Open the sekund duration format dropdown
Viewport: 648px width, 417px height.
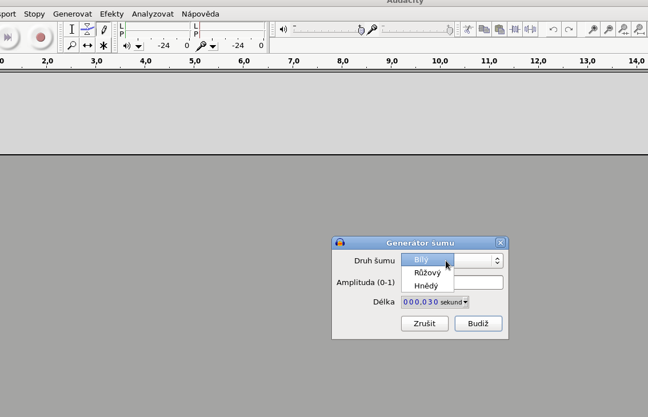pyautogui.click(x=465, y=302)
